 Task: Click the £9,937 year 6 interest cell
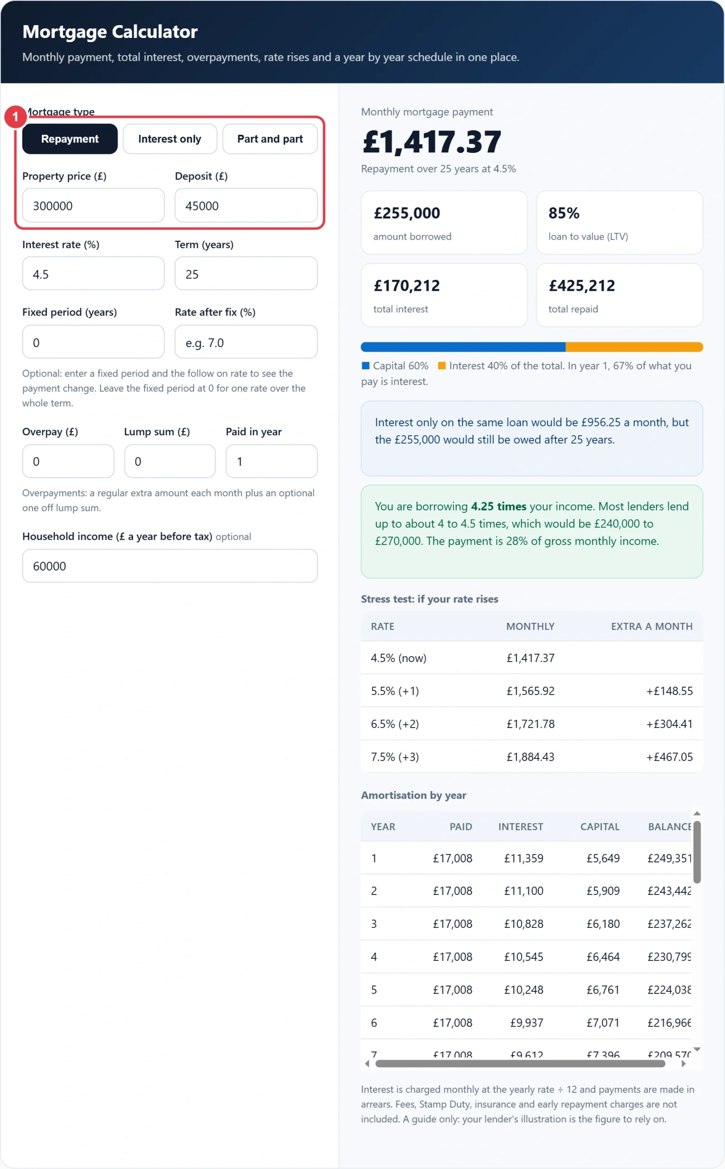click(527, 1023)
